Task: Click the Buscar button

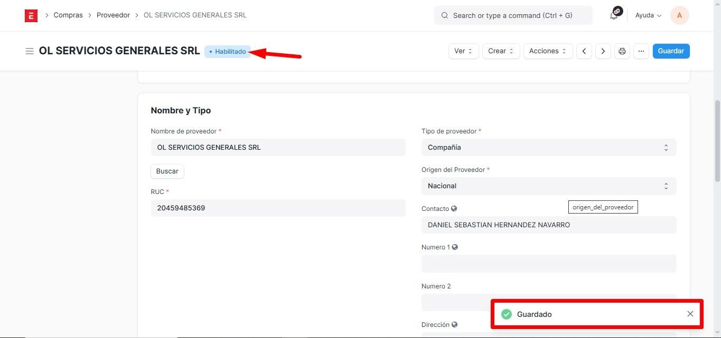Action: click(x=167, y=171)
